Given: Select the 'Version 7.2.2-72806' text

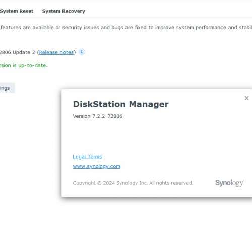Looking at the screenshot, I should pos(98,116).
